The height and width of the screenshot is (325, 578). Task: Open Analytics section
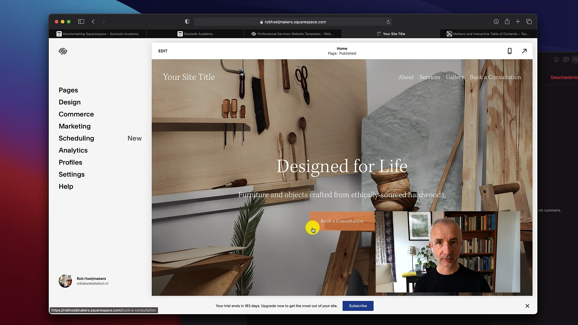pos(73,150)
